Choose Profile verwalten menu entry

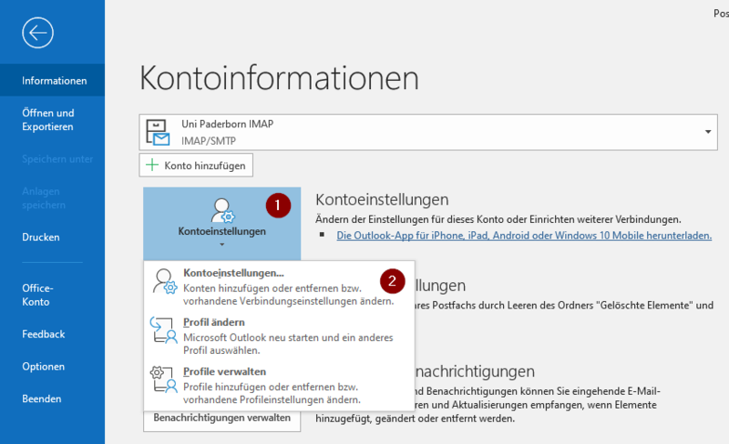[x=280, y=385]
